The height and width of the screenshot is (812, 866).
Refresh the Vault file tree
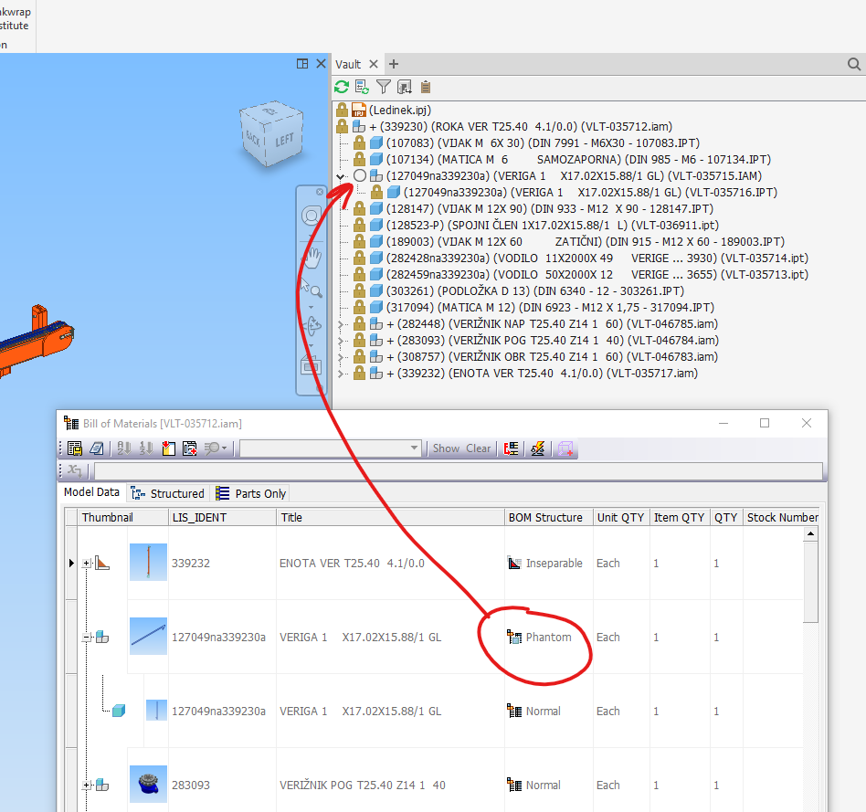341,87
